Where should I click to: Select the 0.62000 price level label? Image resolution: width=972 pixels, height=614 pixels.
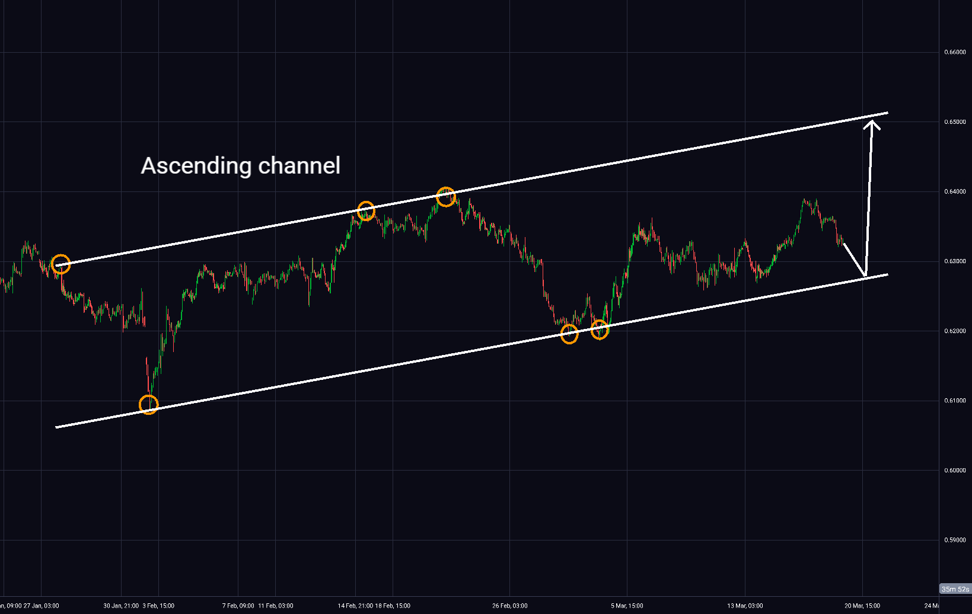point(955,331)
